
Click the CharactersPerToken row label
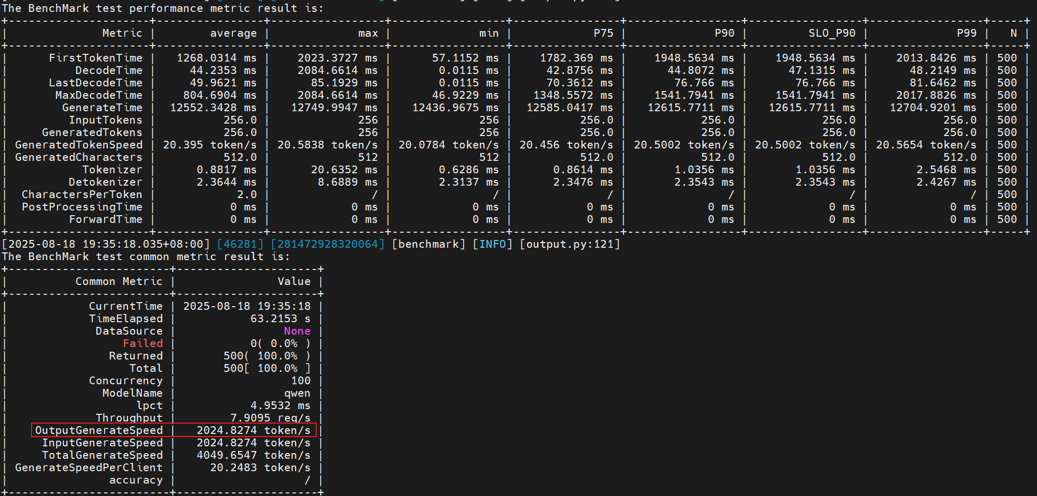(x=82, y=194)
